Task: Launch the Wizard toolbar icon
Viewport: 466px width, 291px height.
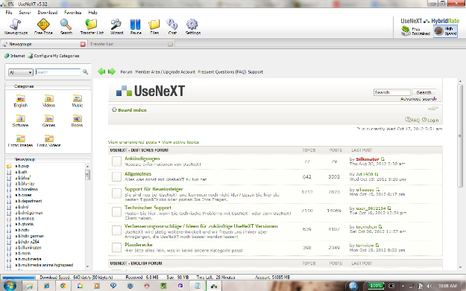Action: (x=116, y=26)
